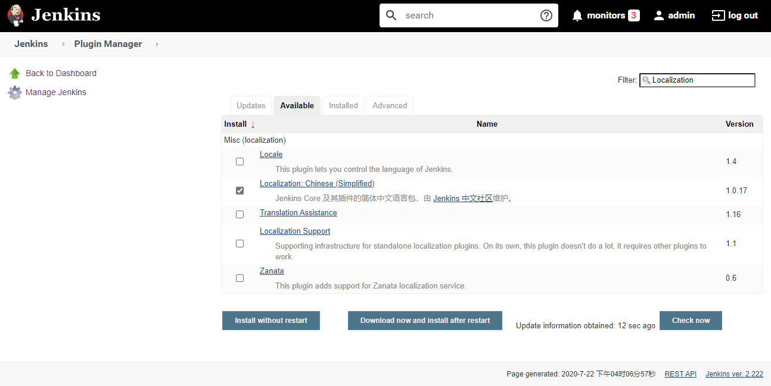Uncheck the Localization: Chinese (Simplified) checkbox

(x=240, y=190)
